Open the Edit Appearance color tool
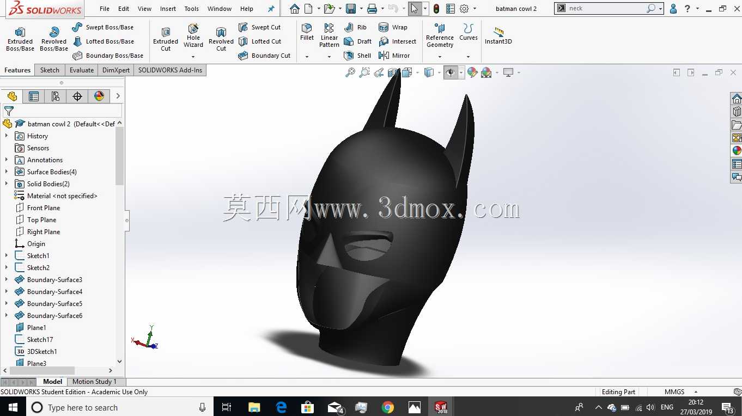Screen dimensions: 742x416 (472, 72)
